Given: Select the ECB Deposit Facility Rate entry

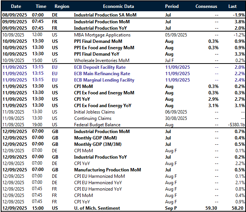Looking at the screenshot, I should click(100, 67).
